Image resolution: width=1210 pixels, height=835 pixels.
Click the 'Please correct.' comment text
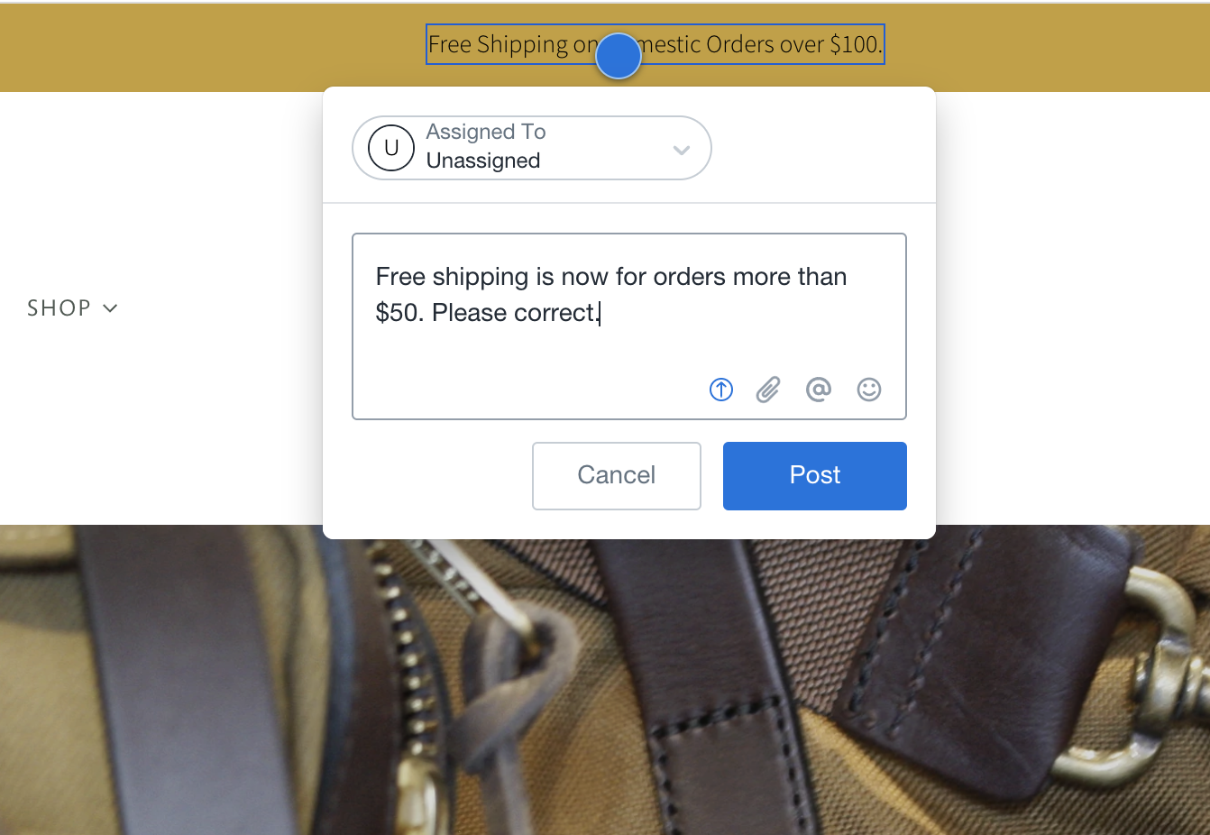(515, 313)
